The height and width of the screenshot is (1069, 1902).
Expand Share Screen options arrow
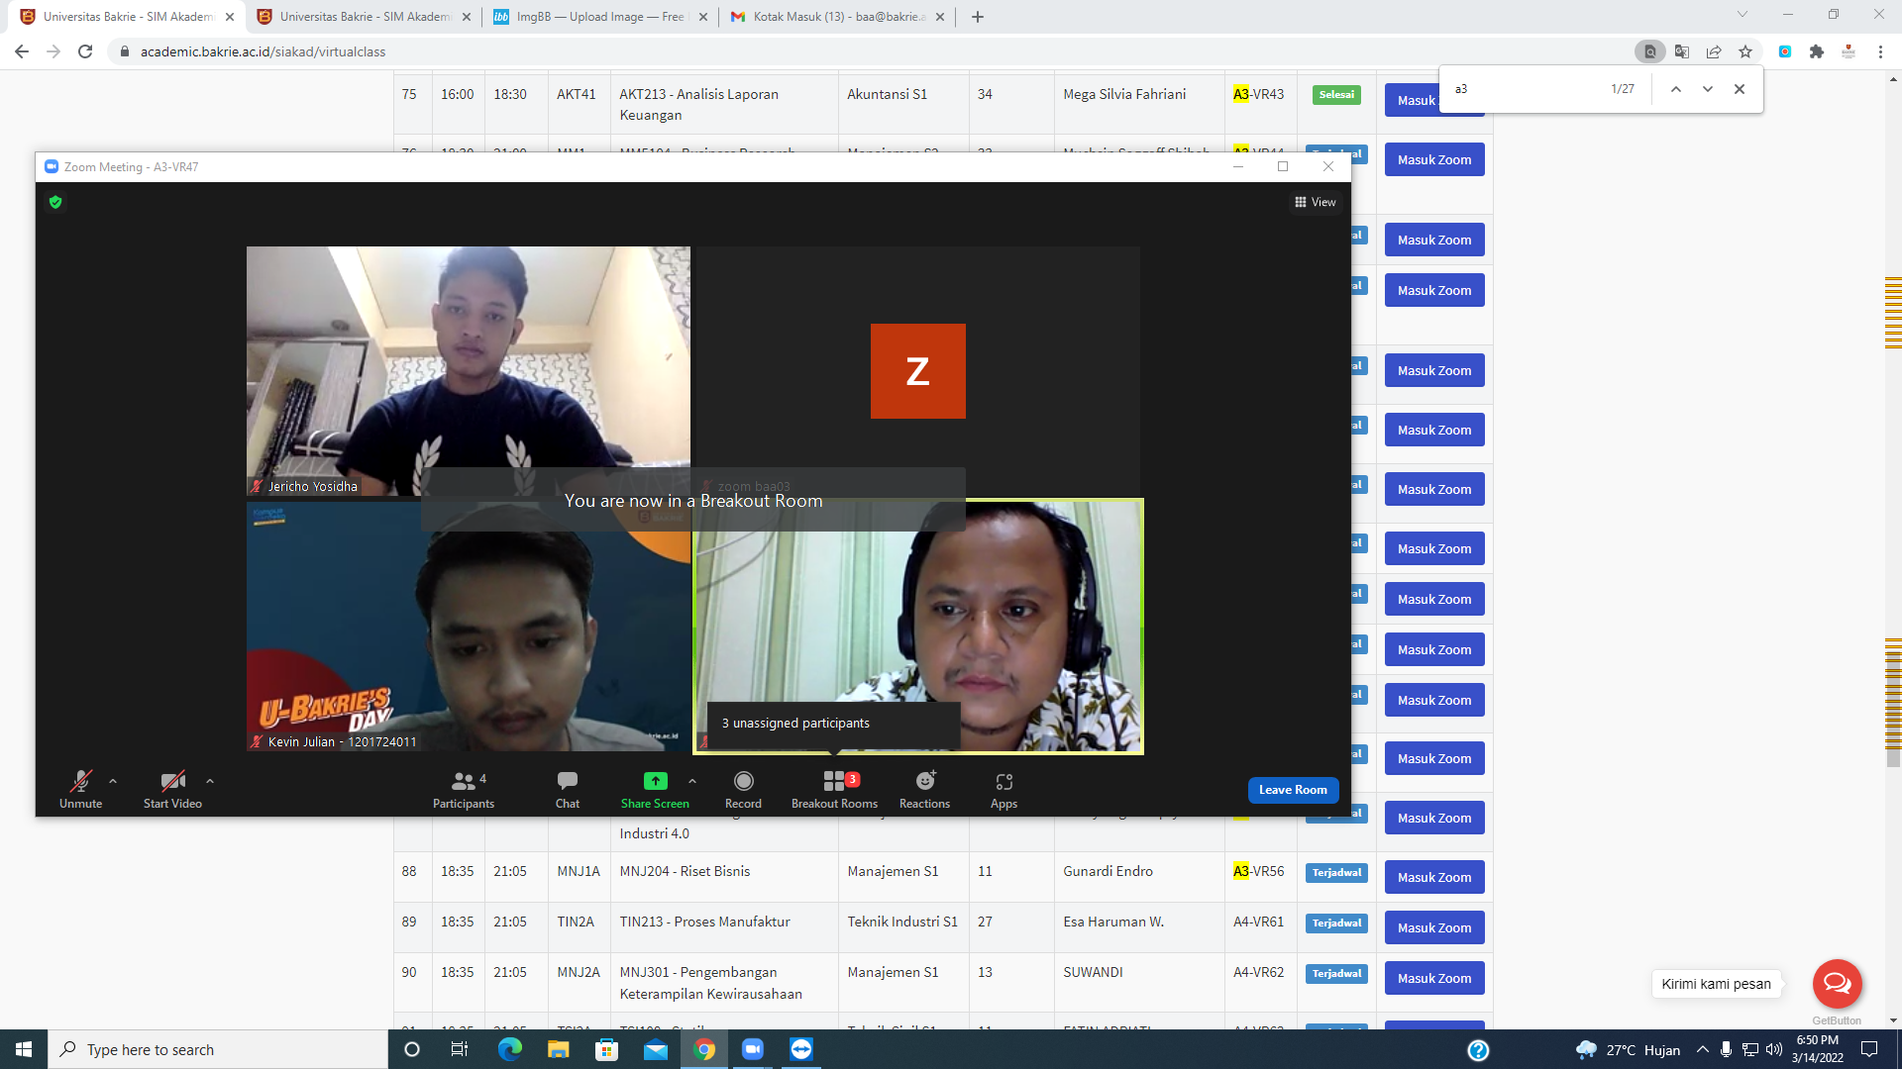pos(692,781)
